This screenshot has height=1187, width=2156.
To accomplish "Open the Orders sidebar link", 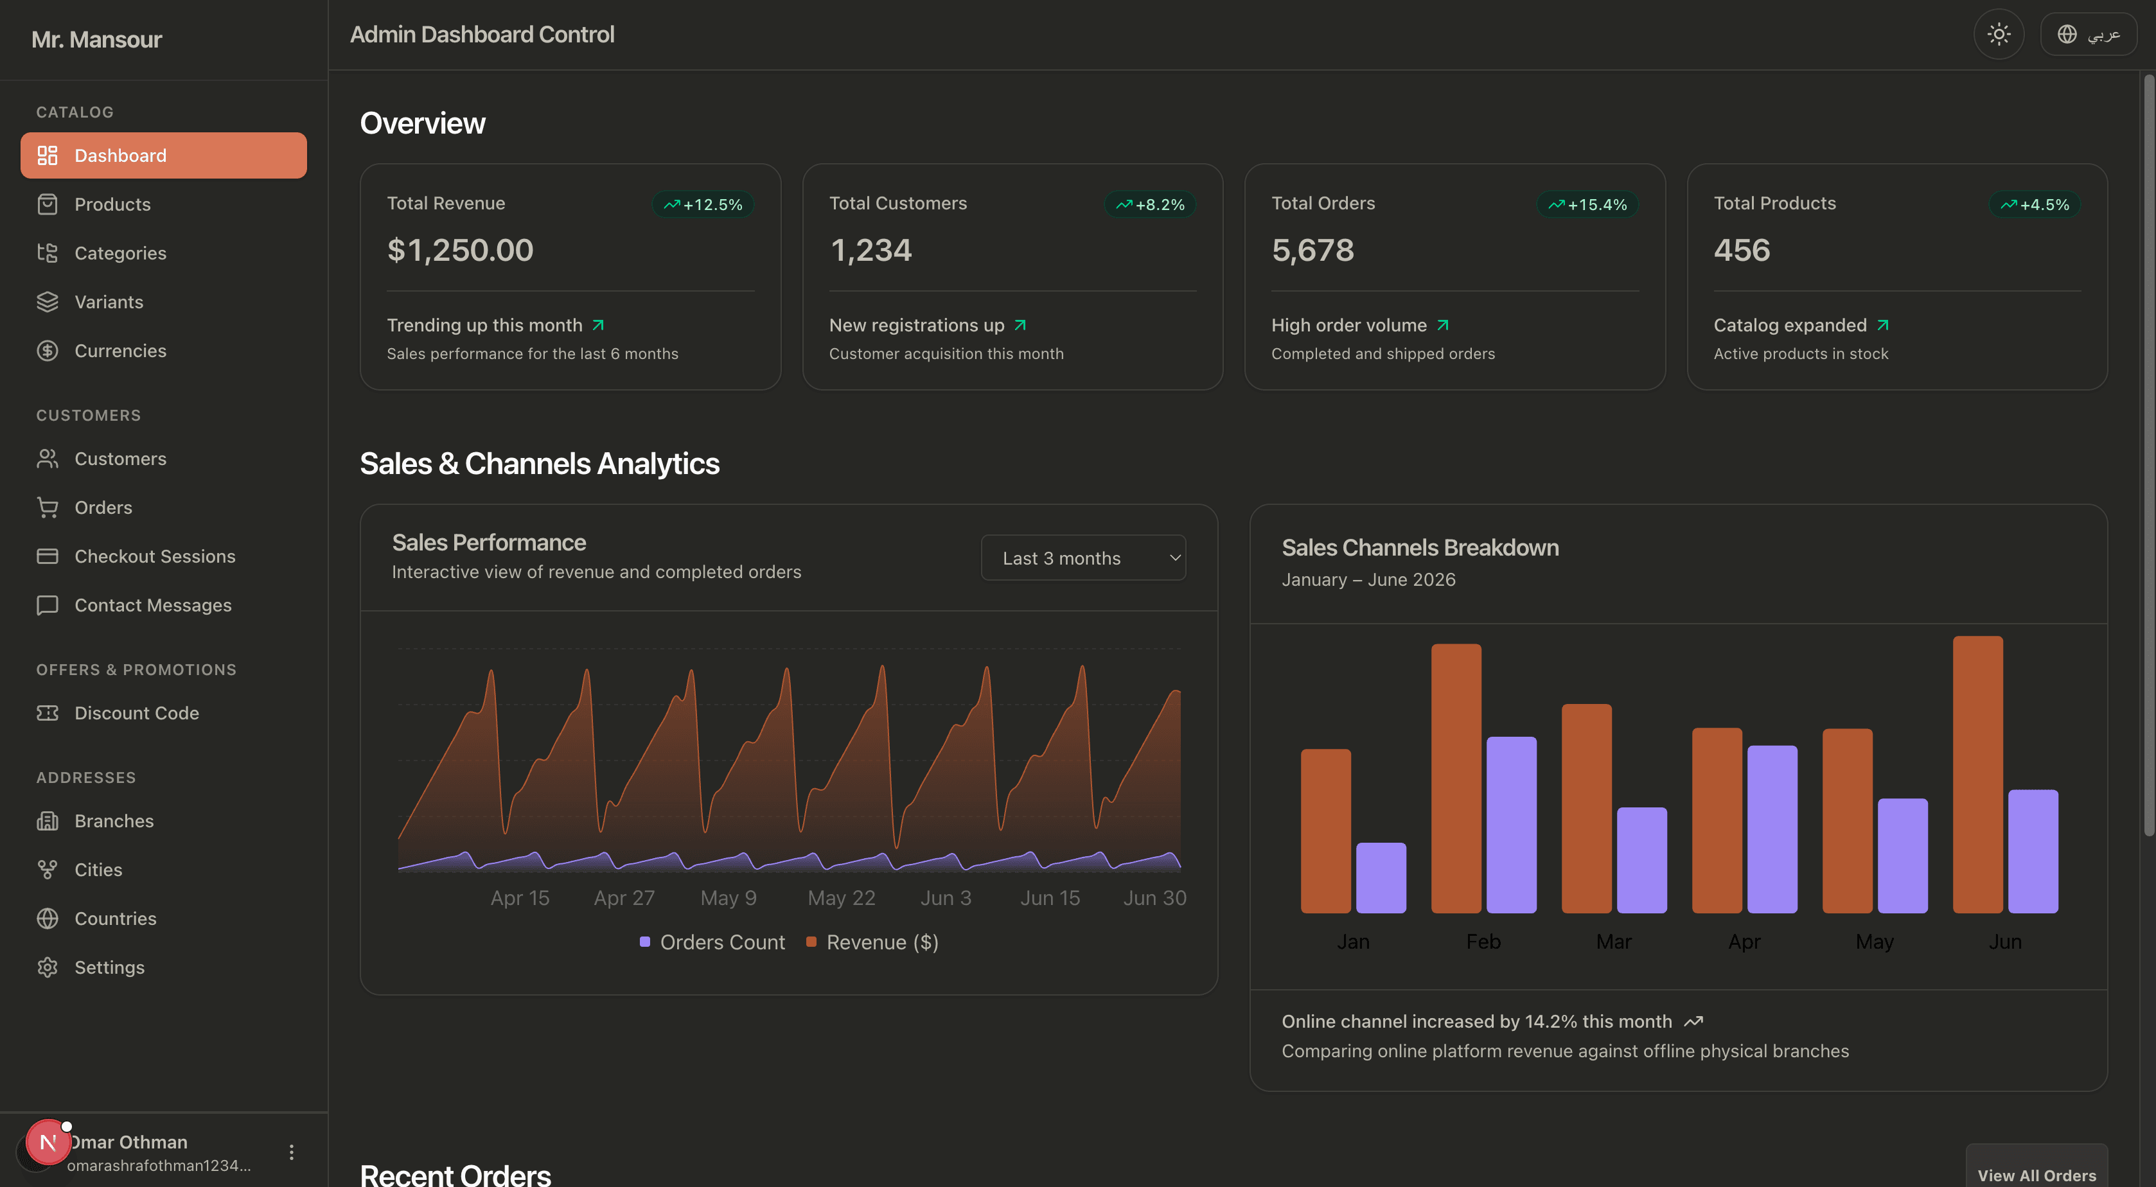I will coord(163,507).
